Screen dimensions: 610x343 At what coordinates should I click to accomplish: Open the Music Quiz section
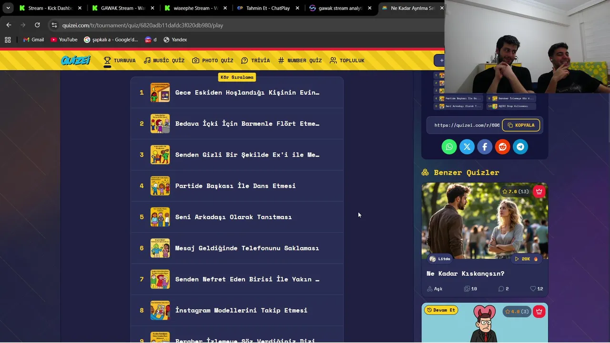click(164, 61)
